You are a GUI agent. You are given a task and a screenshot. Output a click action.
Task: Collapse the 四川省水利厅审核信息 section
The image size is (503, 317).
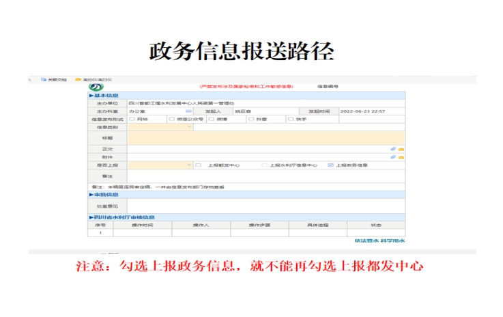coord(91,217)
